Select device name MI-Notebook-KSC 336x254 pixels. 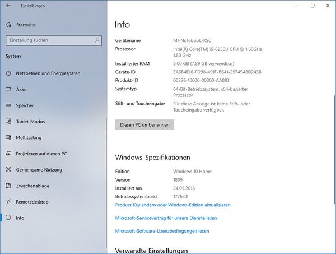pos(192,40)
